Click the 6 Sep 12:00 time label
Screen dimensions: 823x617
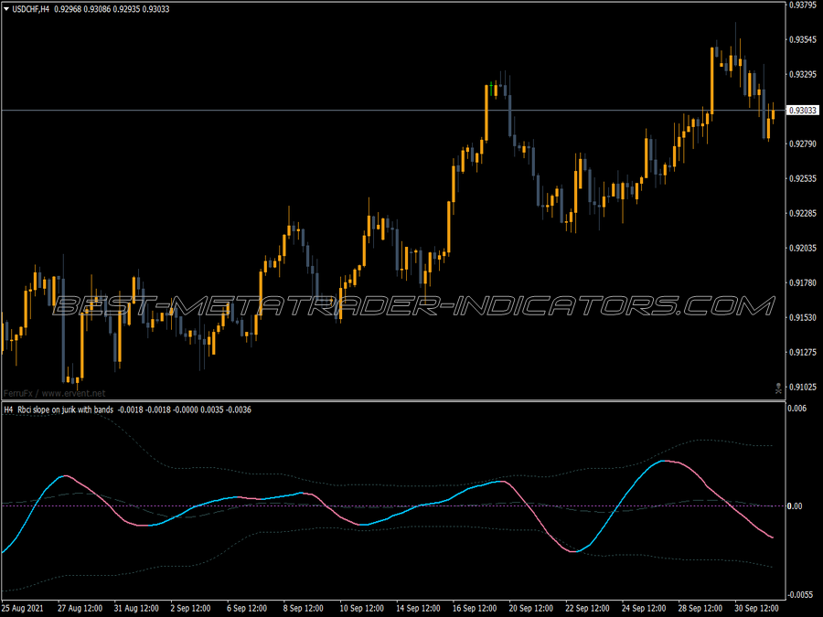247,609
